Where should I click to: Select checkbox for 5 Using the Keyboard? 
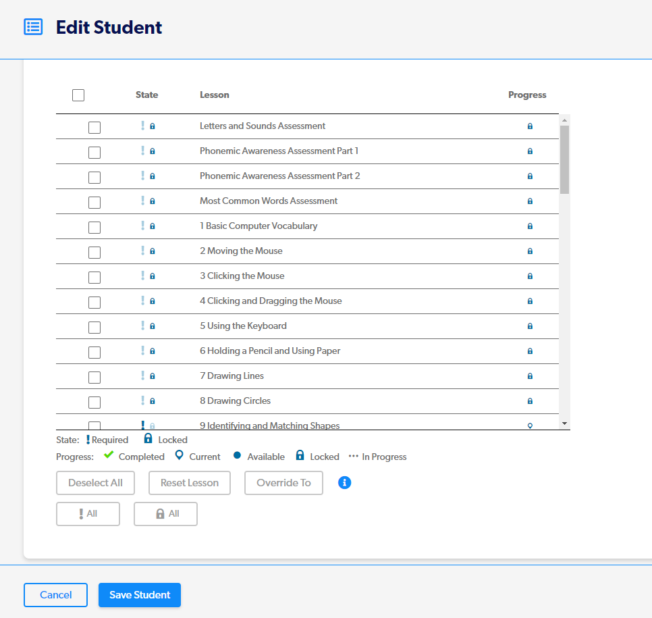click(94, 327)
